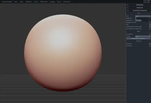Set the Radius slider
The height and width of the screenshot is (103, 151).
point(142,18)
